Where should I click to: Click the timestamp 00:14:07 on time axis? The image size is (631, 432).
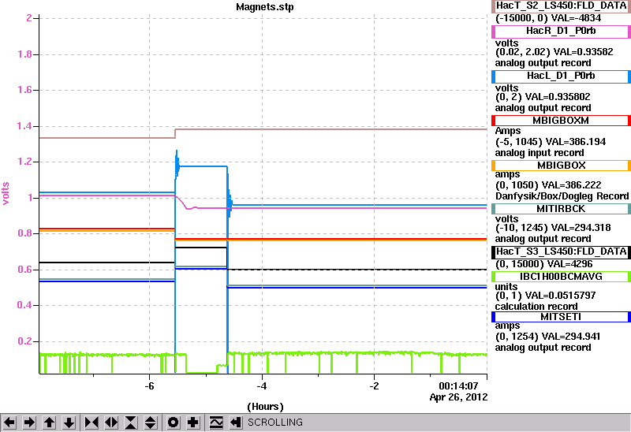tap(458, 386)
